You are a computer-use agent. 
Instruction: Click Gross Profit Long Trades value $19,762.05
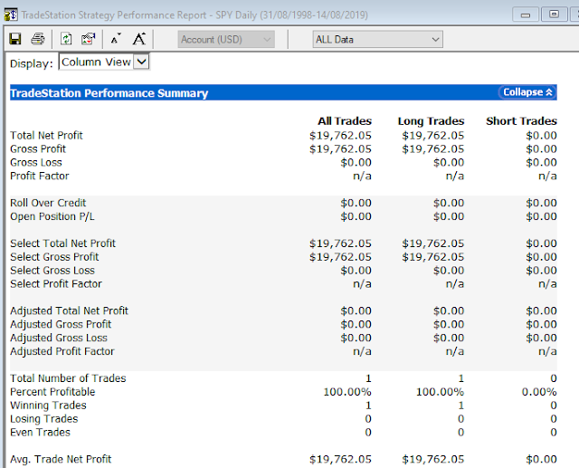[433, 148]
